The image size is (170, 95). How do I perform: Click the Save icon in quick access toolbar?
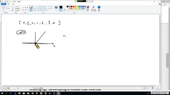(x=6, y=2)
